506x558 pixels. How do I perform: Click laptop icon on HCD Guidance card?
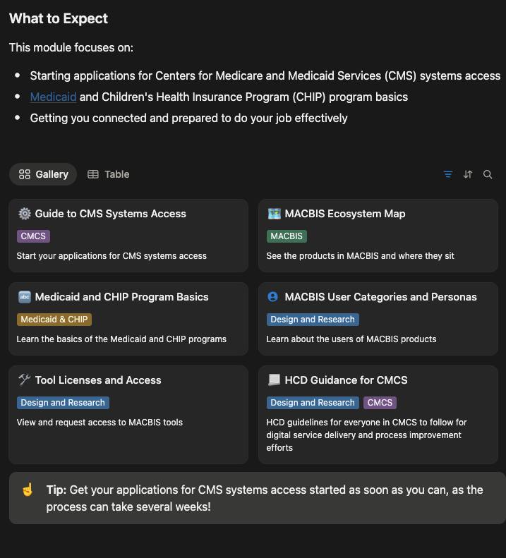(x=274, y=380)
